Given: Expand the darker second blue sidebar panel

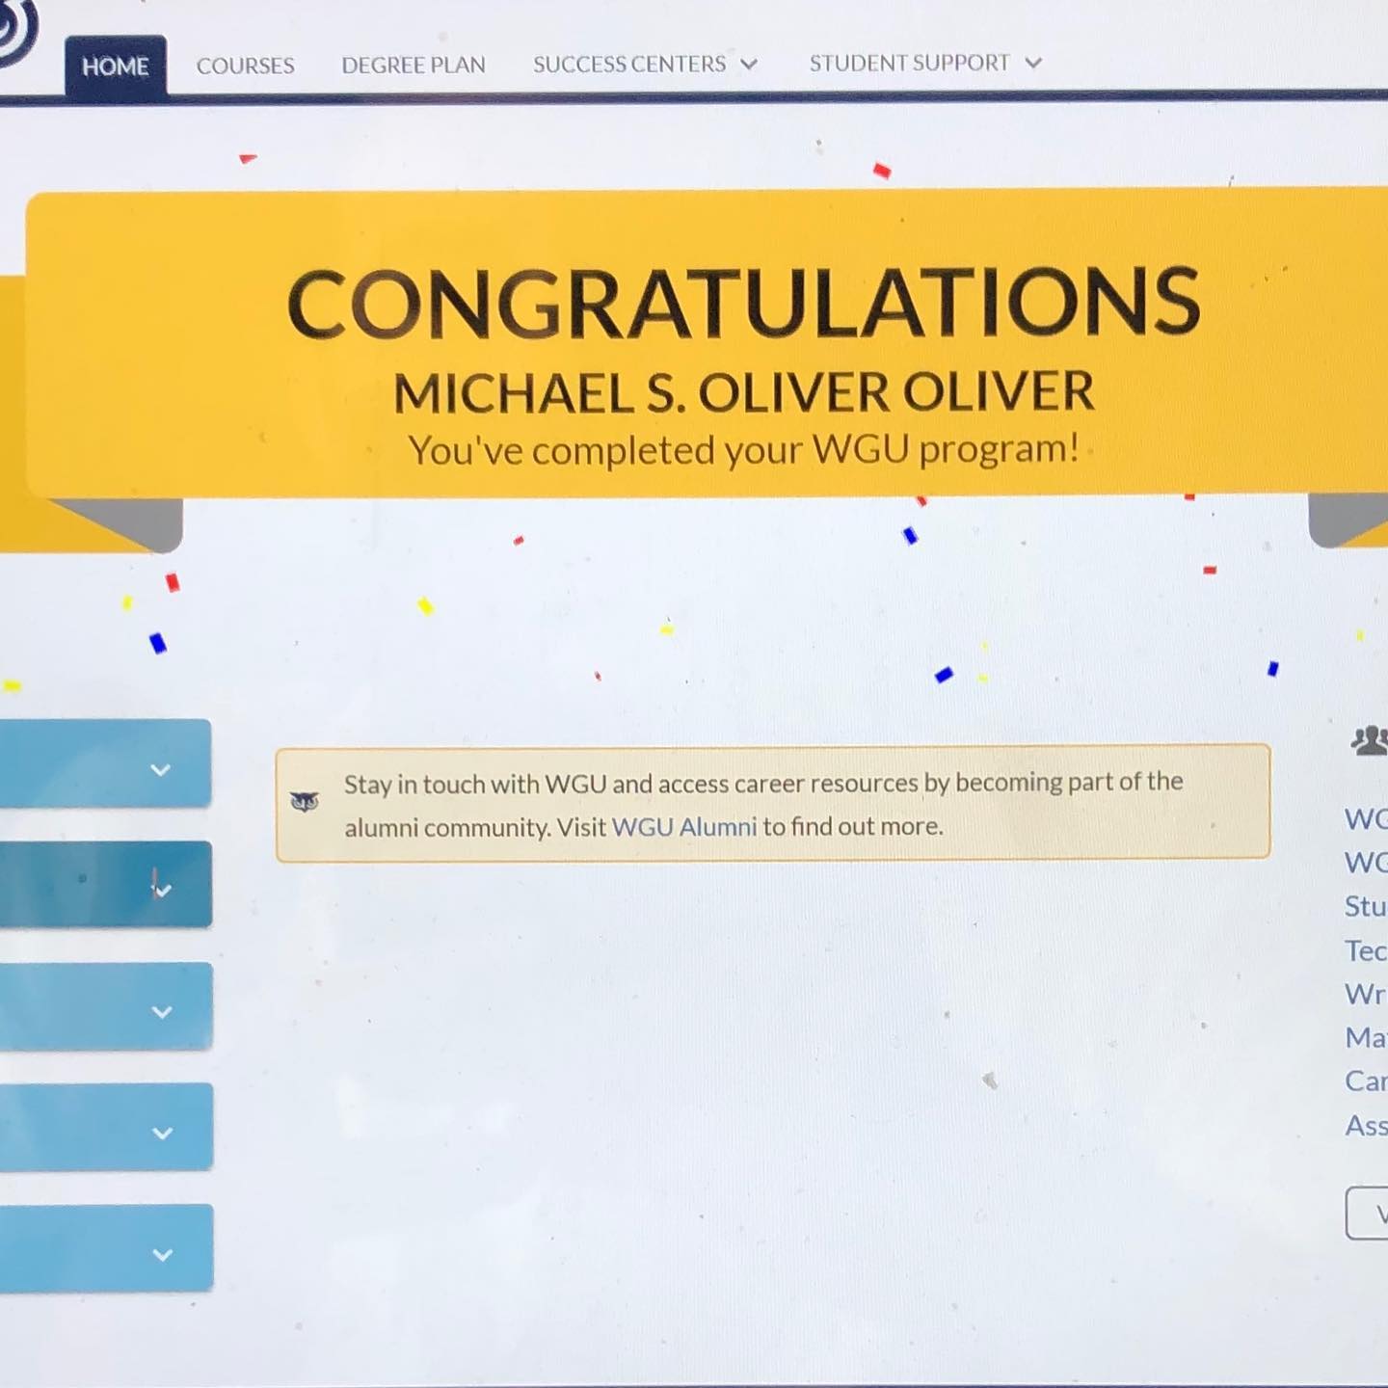Looking at the screenshot, I should [x=105, y=884].
